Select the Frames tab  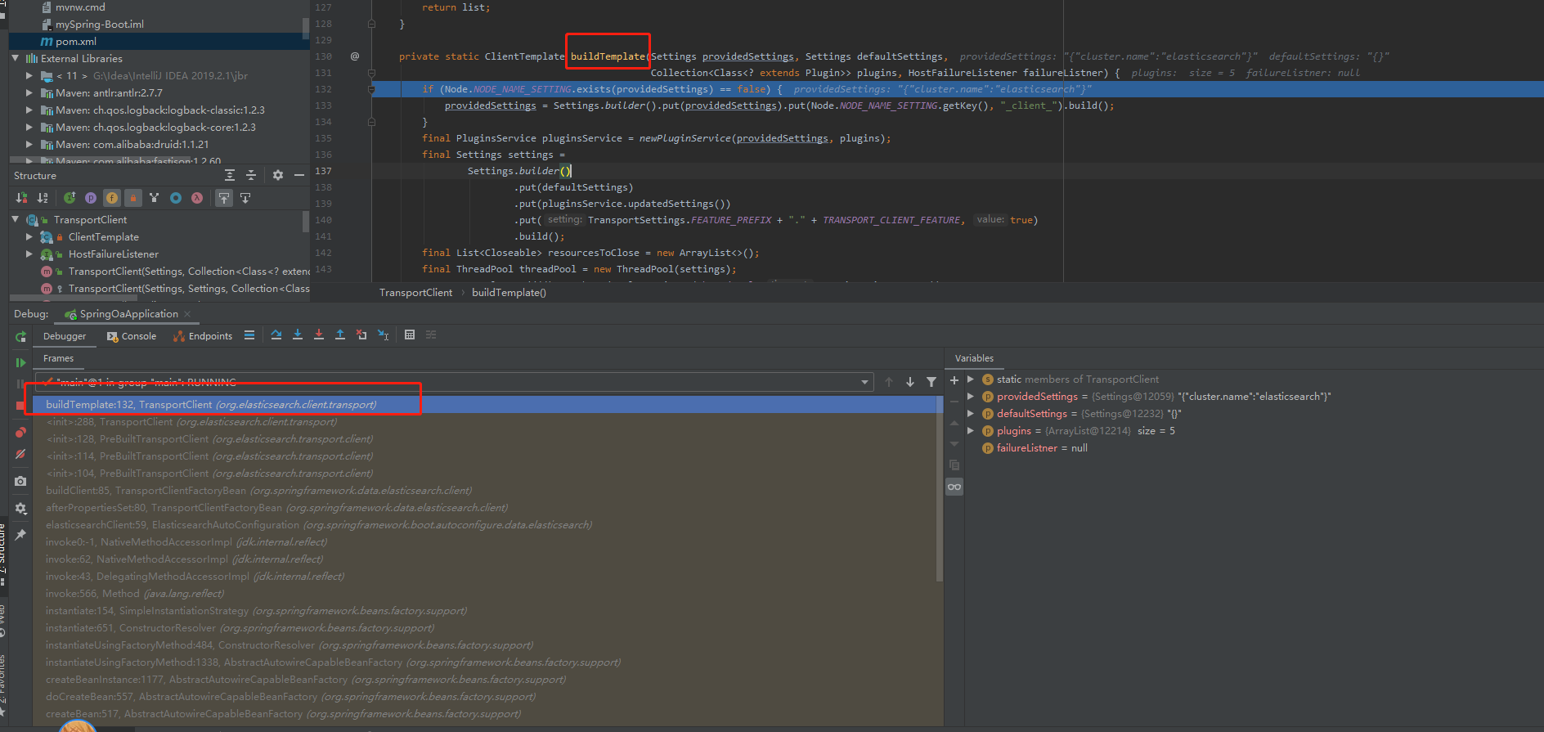pyautogui.click(x=58, y=358)
